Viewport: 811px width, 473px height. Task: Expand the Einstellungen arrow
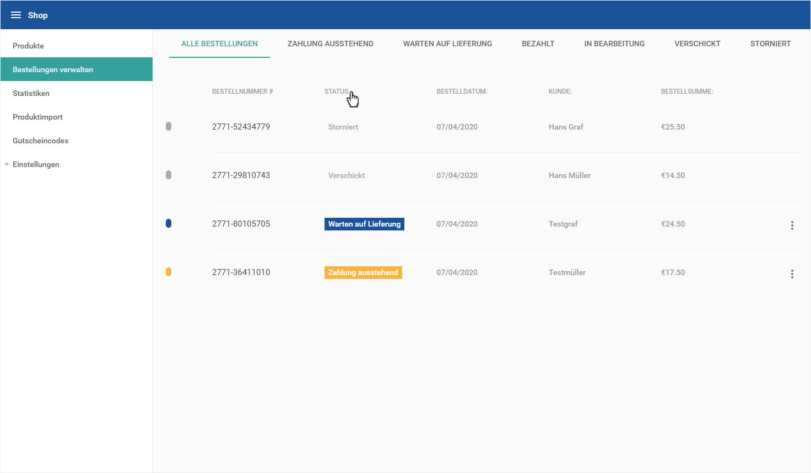[x=7, y=164]
